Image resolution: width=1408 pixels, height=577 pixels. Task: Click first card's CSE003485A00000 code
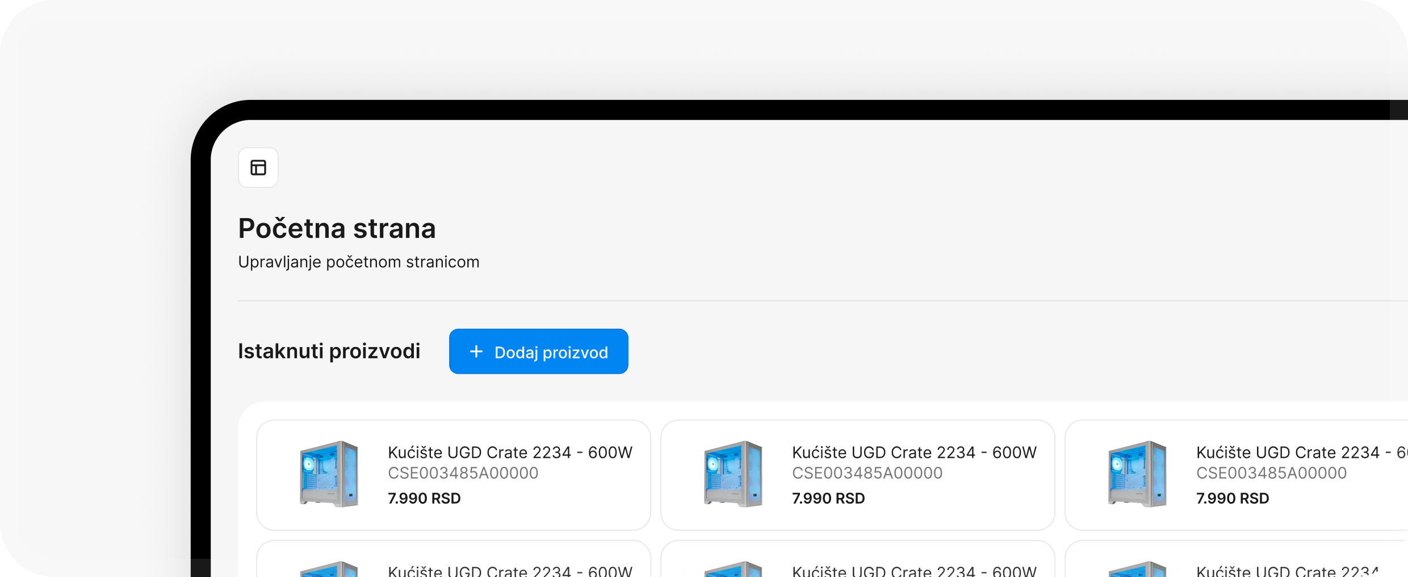pyautogui.click(x=463, y=473)
